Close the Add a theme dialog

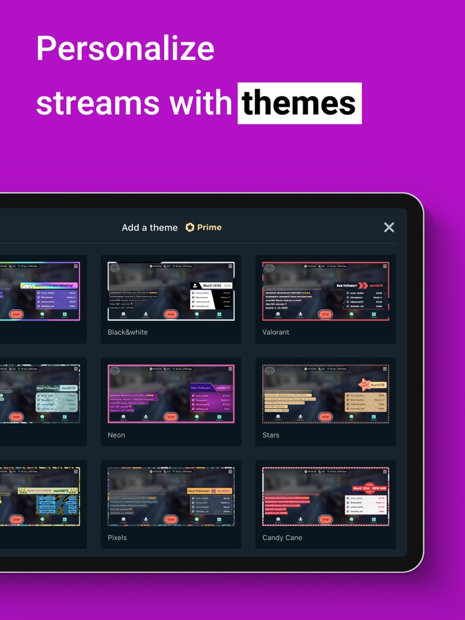(389, 228)
